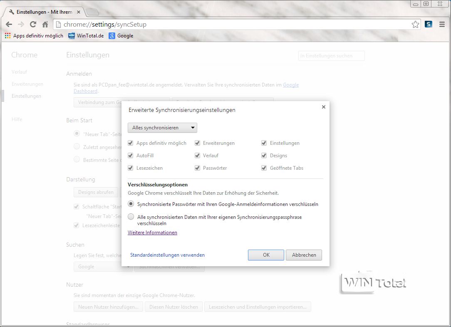Go to the home page icon
451x327 pixels.
point(45,25)
